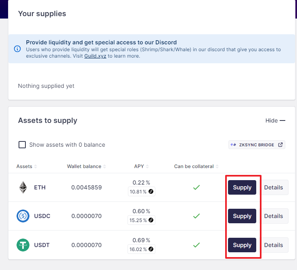The image size is (297, 270).
Task: Supply USDT
Action: coord(242,245)
